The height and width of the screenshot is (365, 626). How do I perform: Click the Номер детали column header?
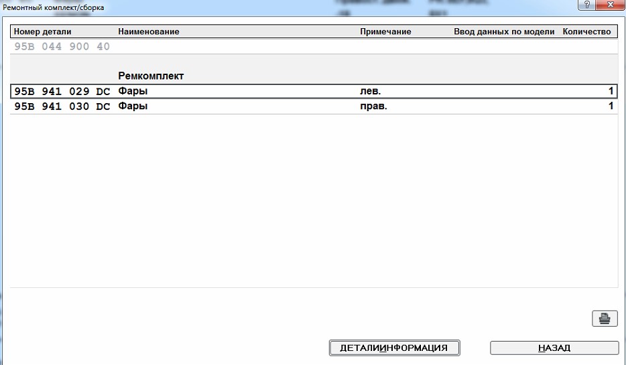42,31
